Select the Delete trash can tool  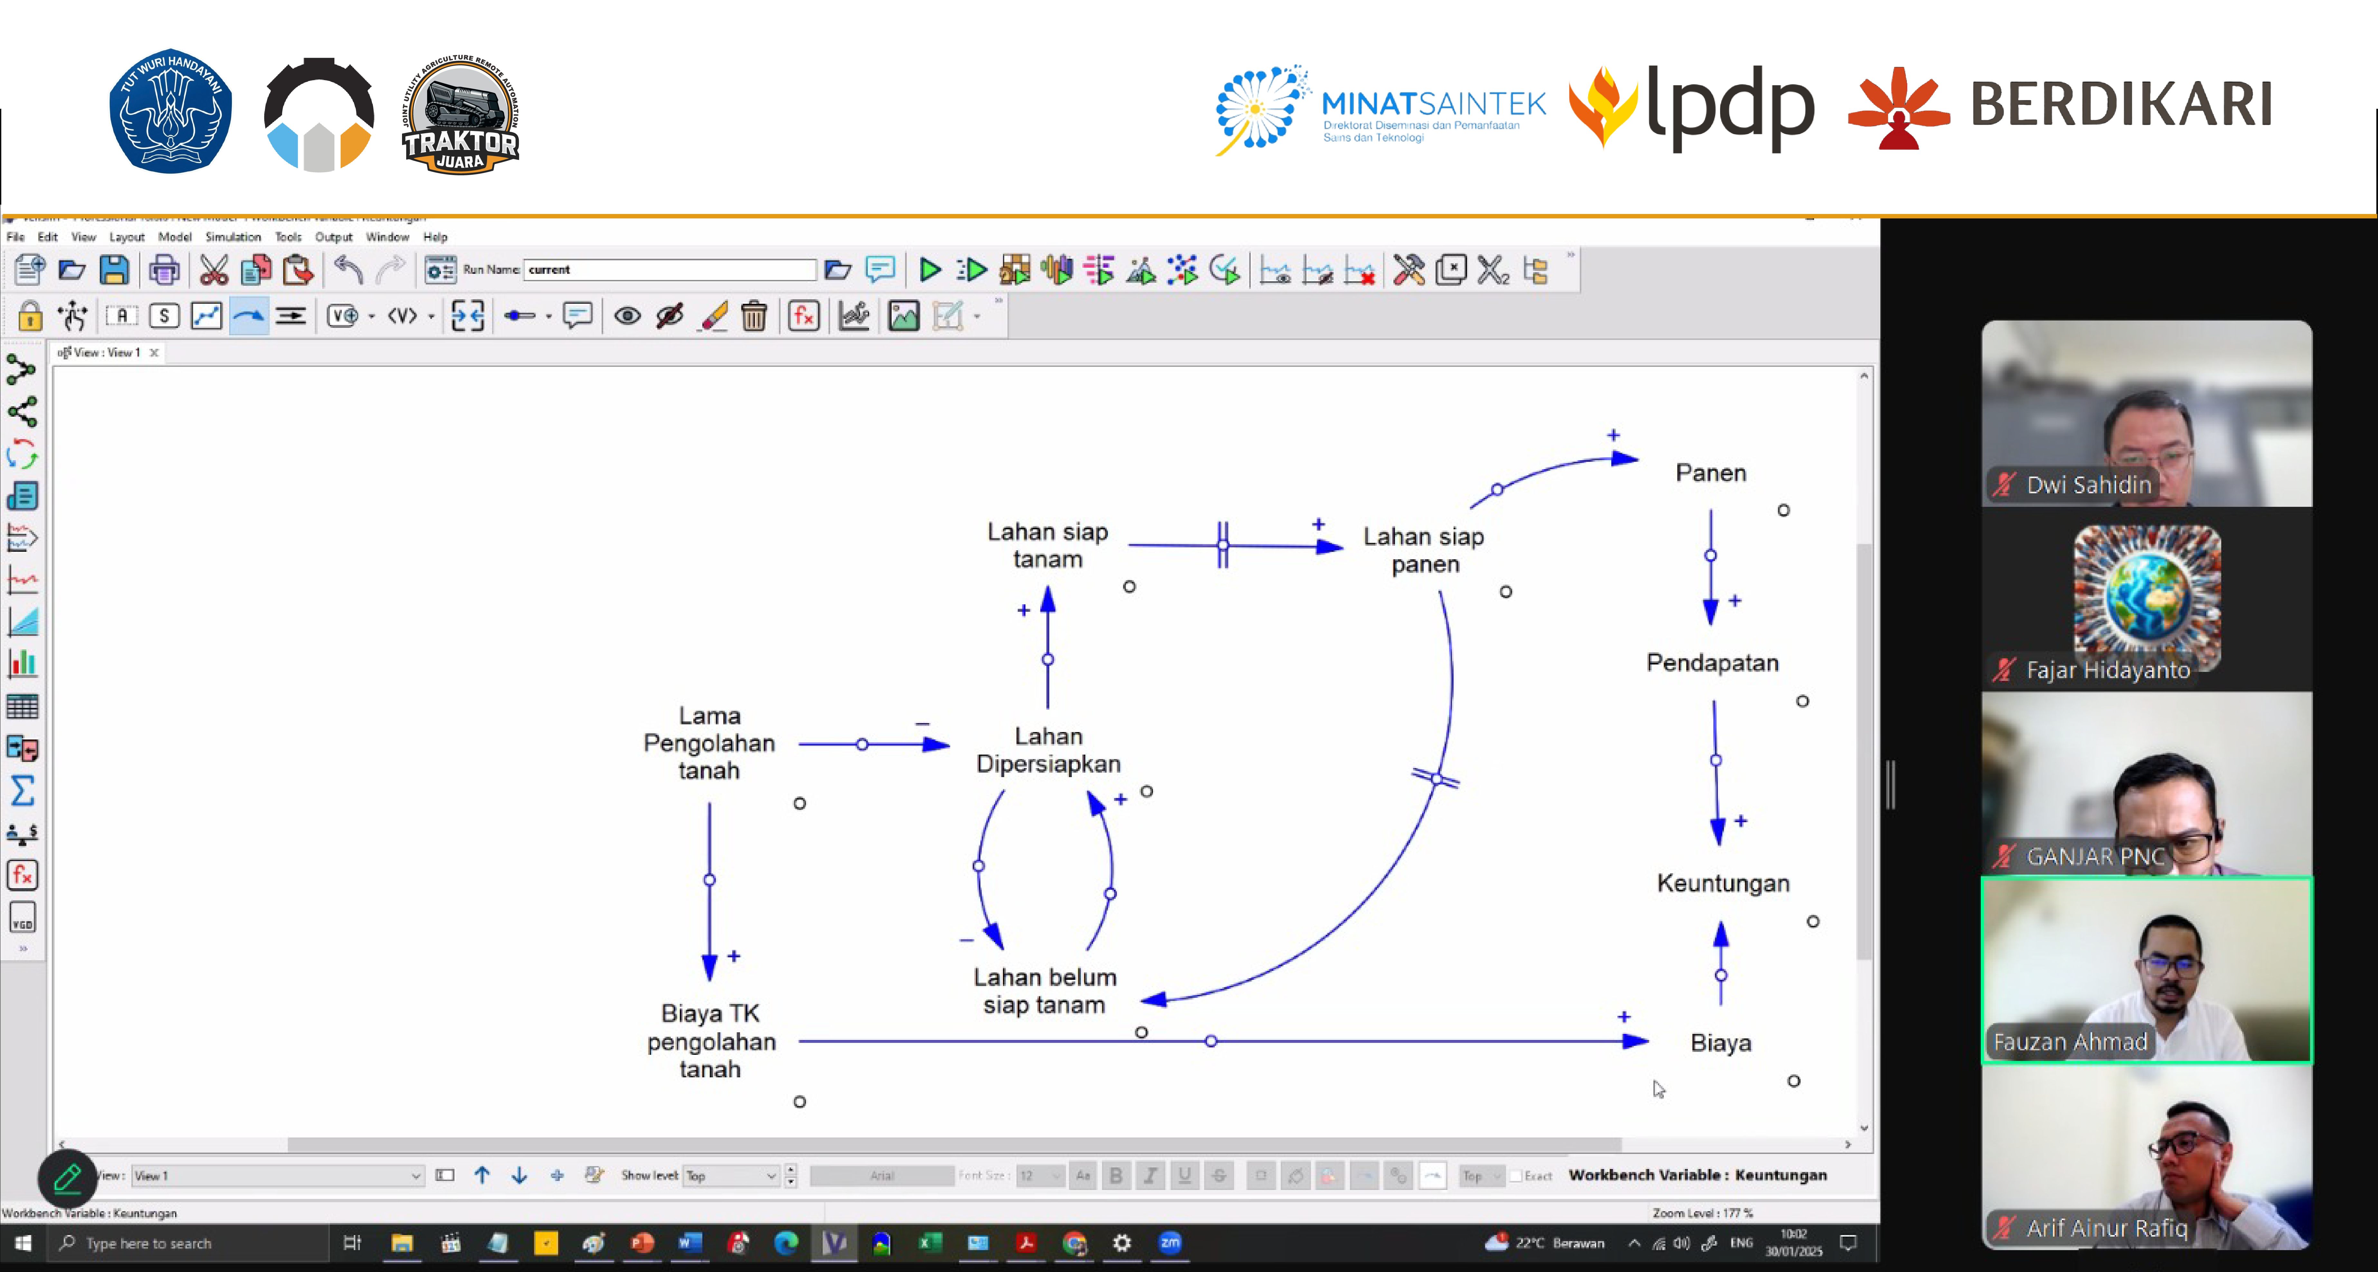pyautogui.click(x=754, y=316)
